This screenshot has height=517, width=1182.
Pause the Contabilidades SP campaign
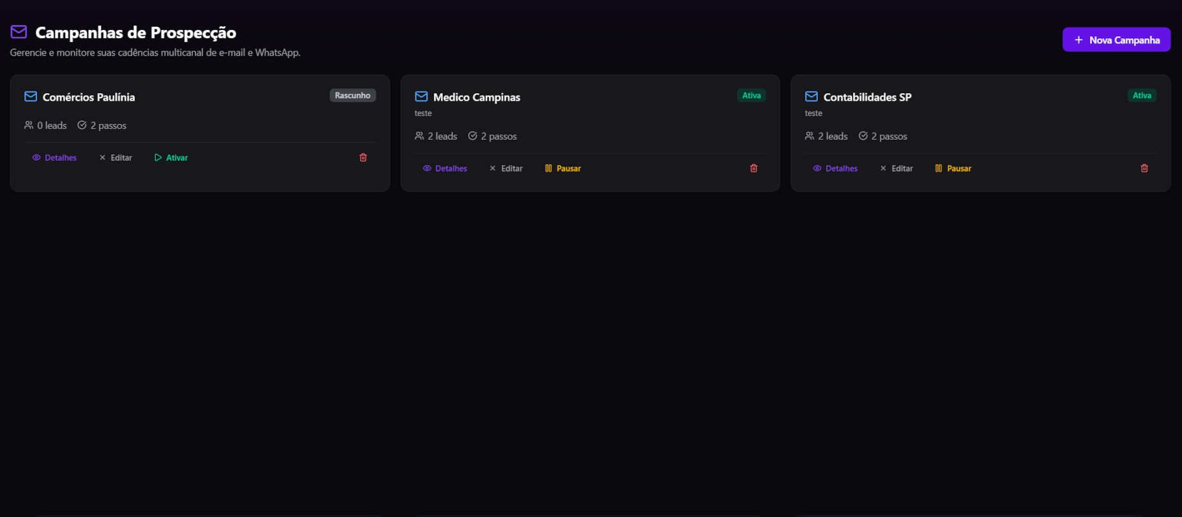click(x=953, y=169)
